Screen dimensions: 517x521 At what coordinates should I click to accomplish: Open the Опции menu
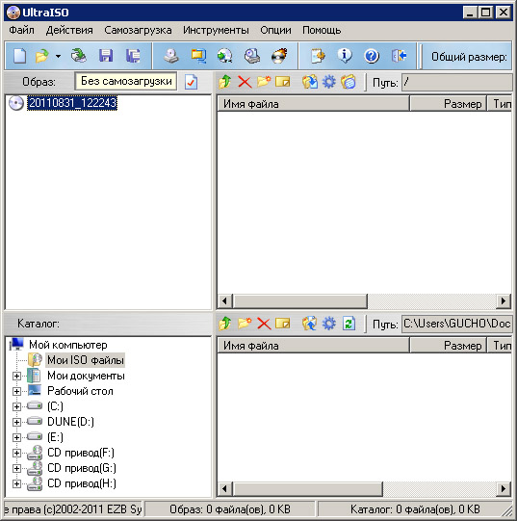[275, 30]
